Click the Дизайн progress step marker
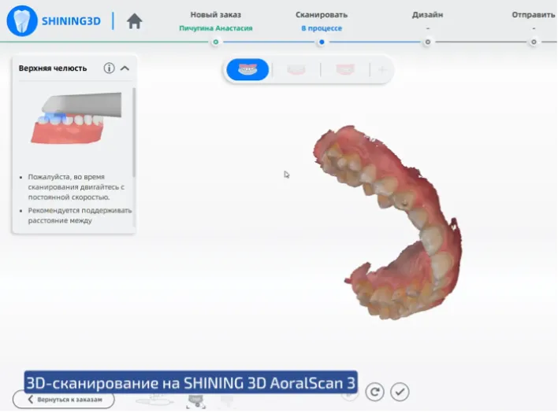 click(427, 42)
